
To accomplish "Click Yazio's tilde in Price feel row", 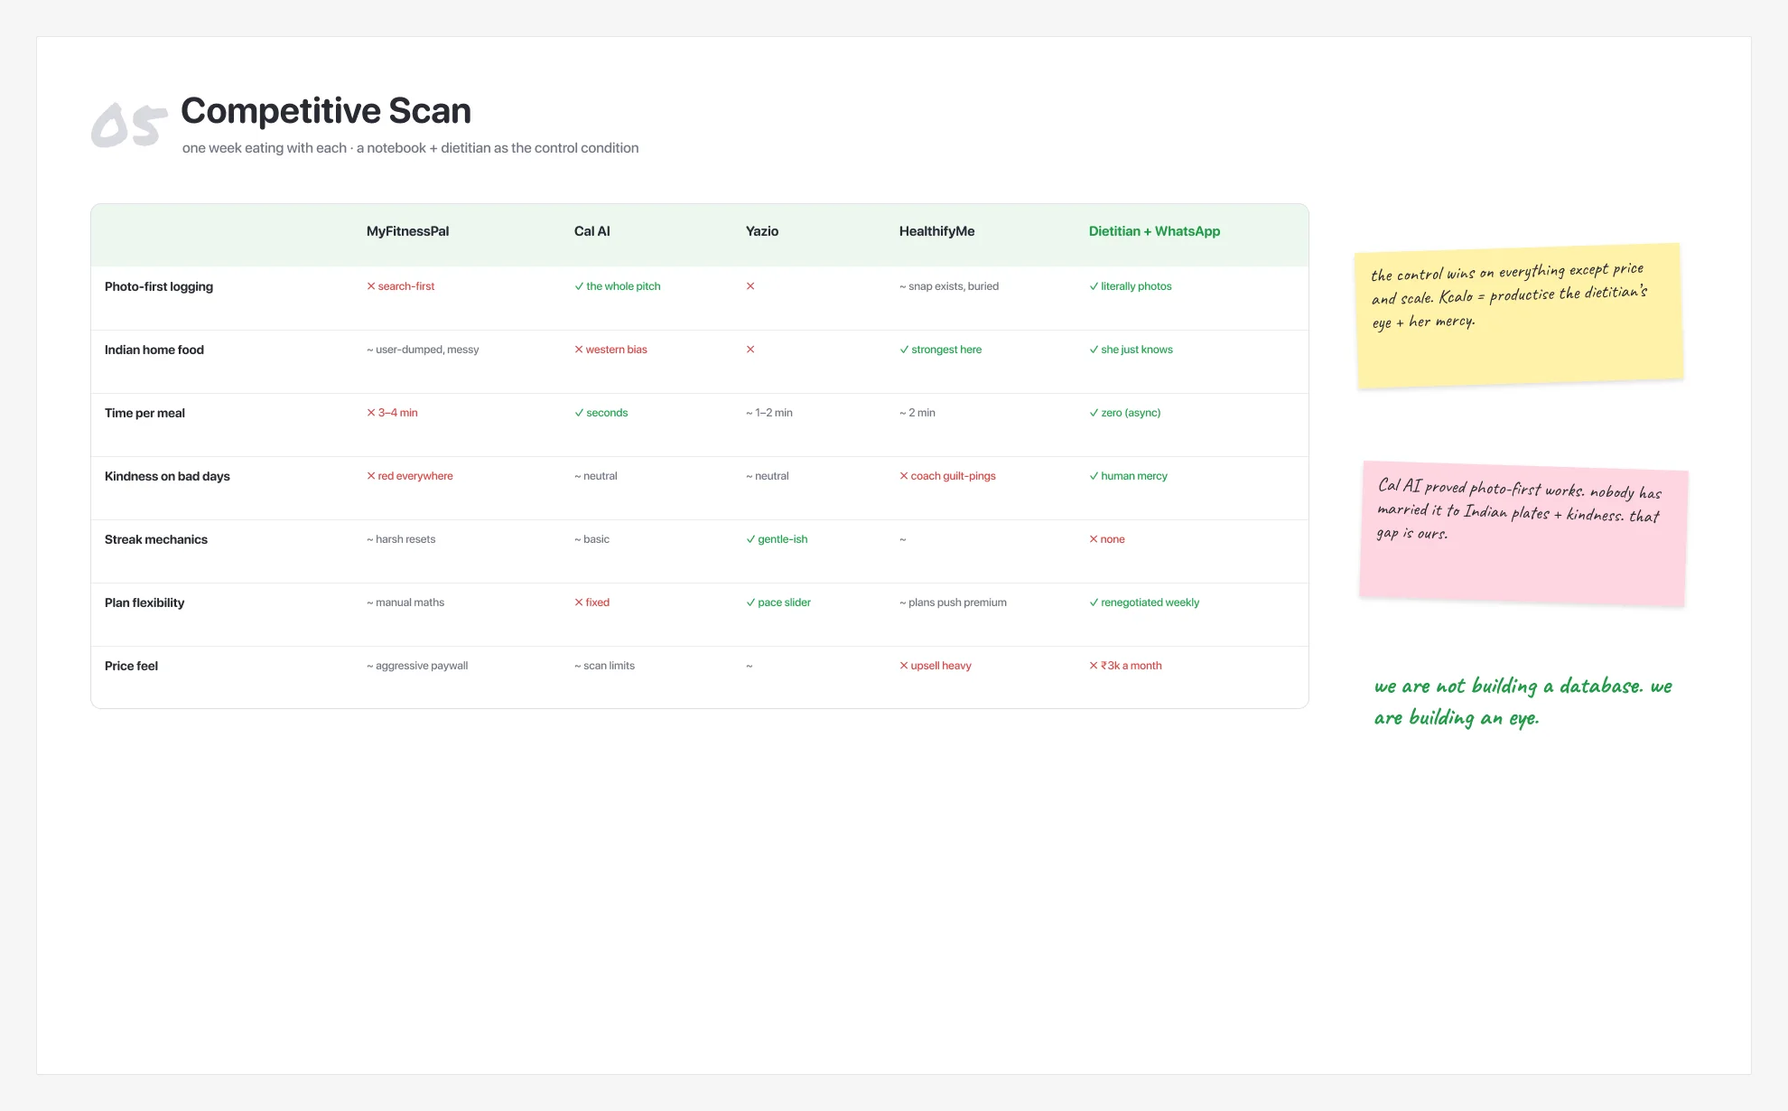I will 750,666.
